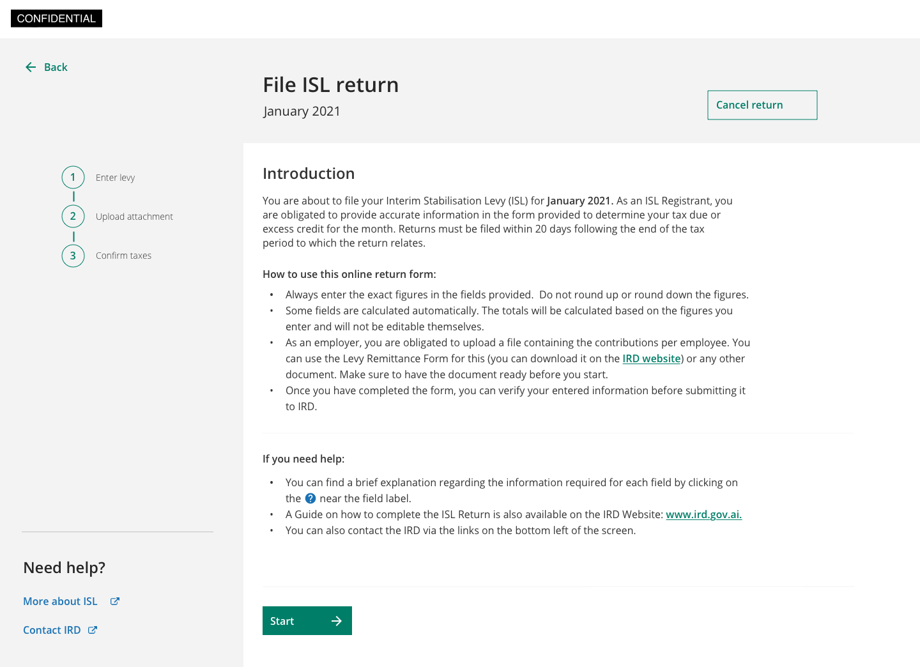Click the Introduction section heading
Viewport: 920px width, 667px height.
pos(309,174)
